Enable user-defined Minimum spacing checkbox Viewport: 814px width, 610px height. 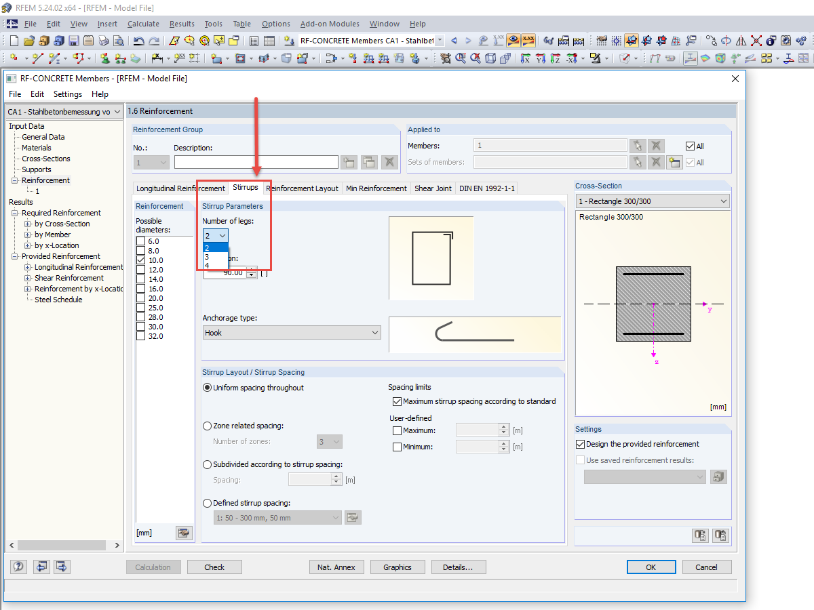pyautogui.click(x=398, y=447)
